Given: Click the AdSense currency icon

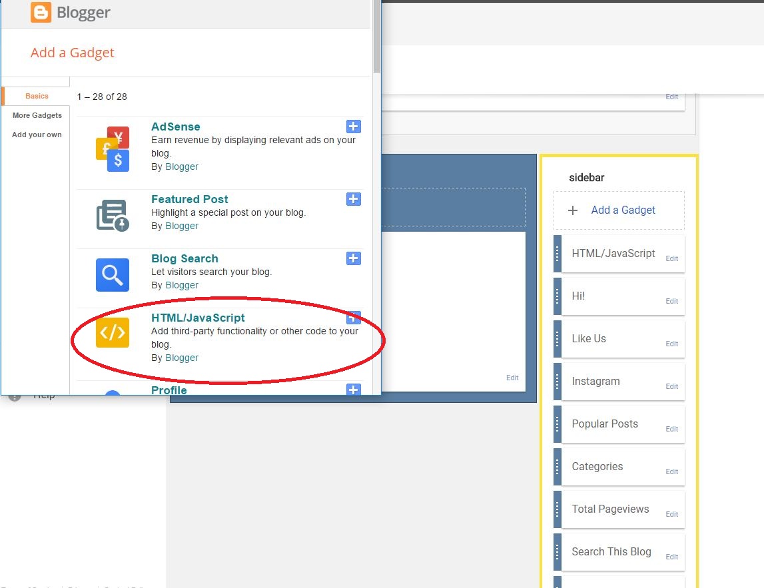Looking at the screenshot, I should click(113, 149).
